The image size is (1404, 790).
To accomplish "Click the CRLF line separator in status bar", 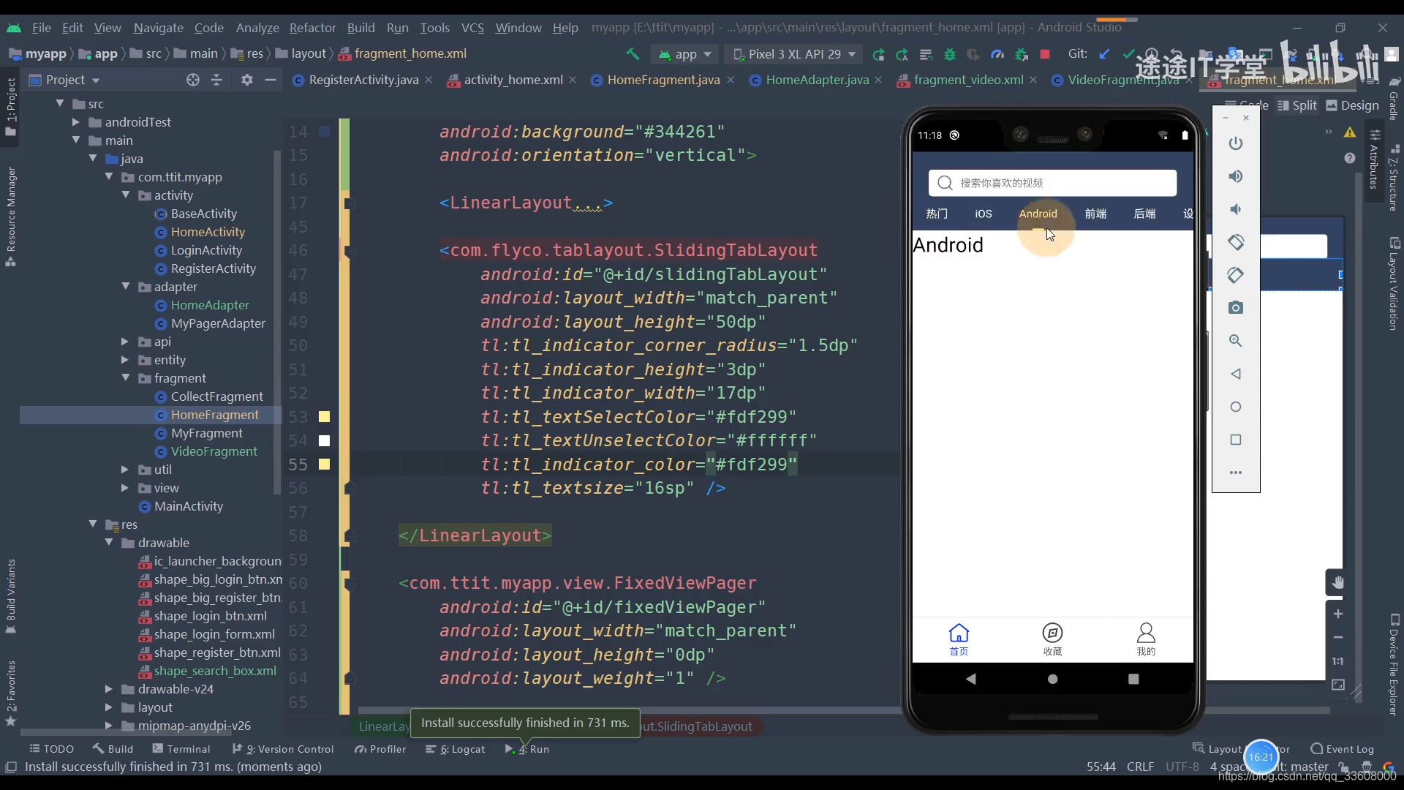I will pyautogui.click(x=1140, y=767).
